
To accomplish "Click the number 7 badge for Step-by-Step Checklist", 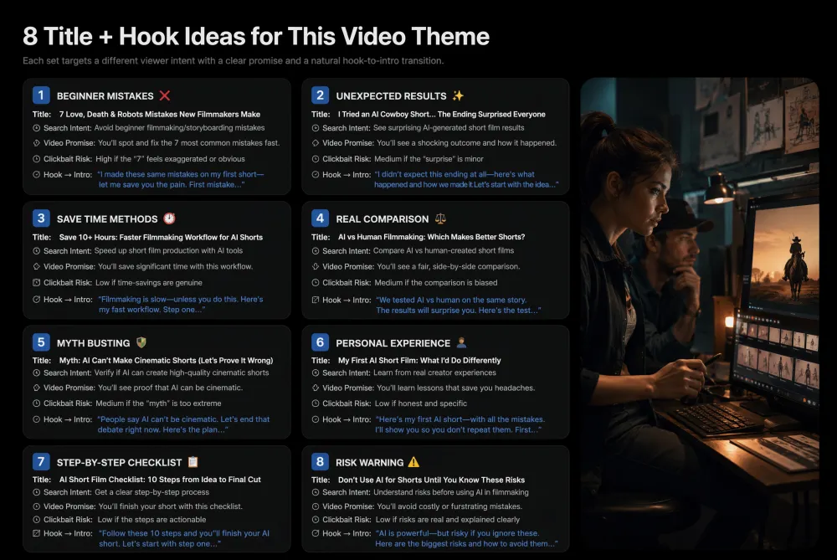I will pyautogui.click(x=41, y=461).
